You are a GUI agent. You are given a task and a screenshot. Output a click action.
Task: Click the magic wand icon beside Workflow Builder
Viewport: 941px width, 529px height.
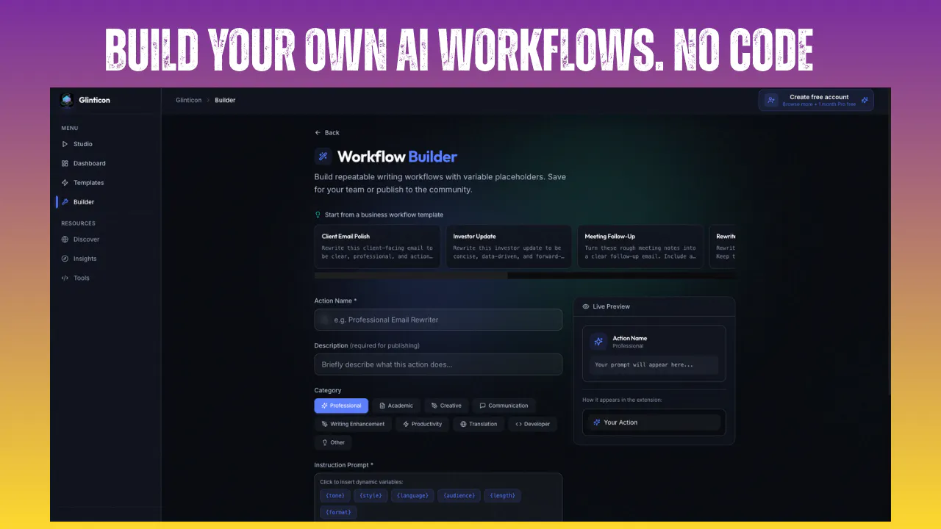click(x=323, y=156)
